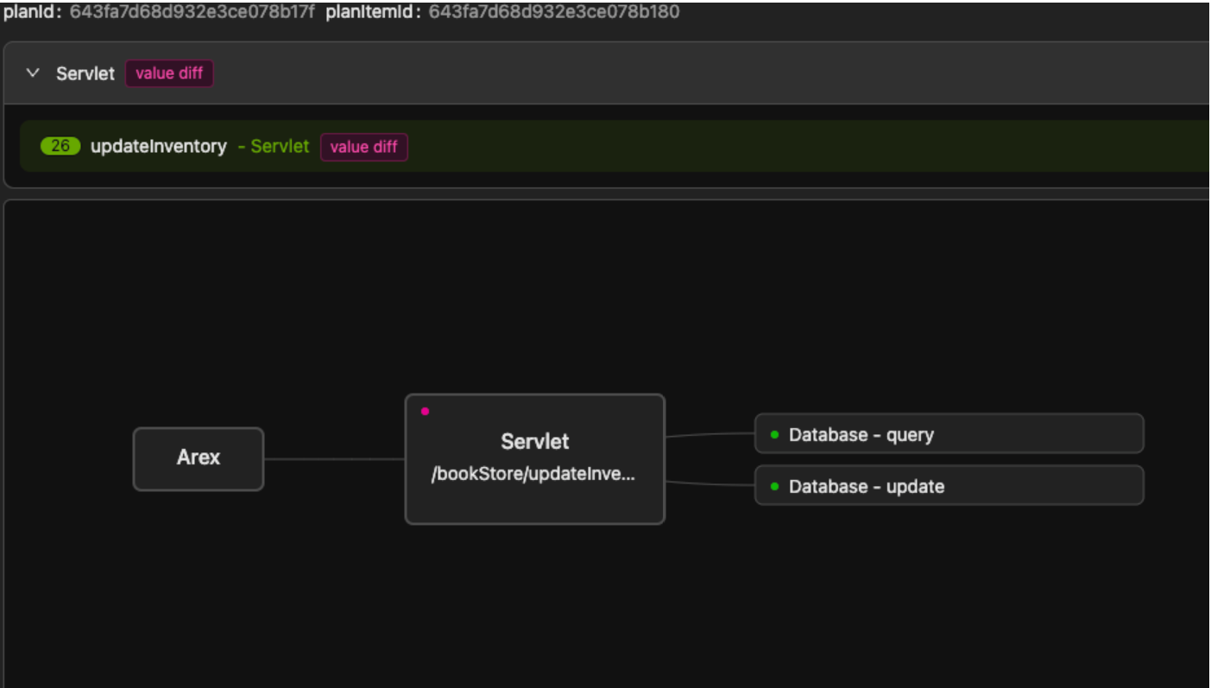
Task: Click green dot on Database - query
Action: coord(774,434)
